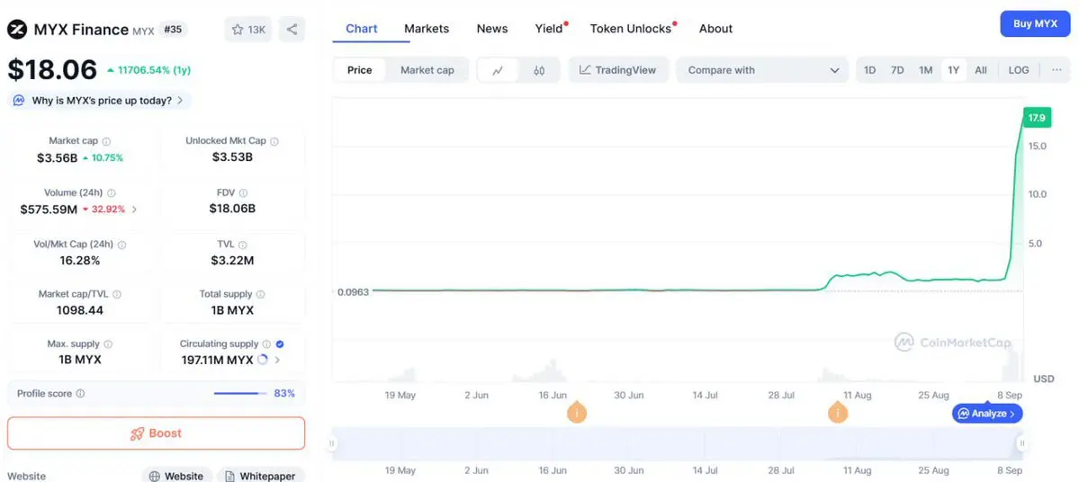The image size is (1079, 482).
Task: Click the right handle of chart range slider
Action: [1022, 443]
